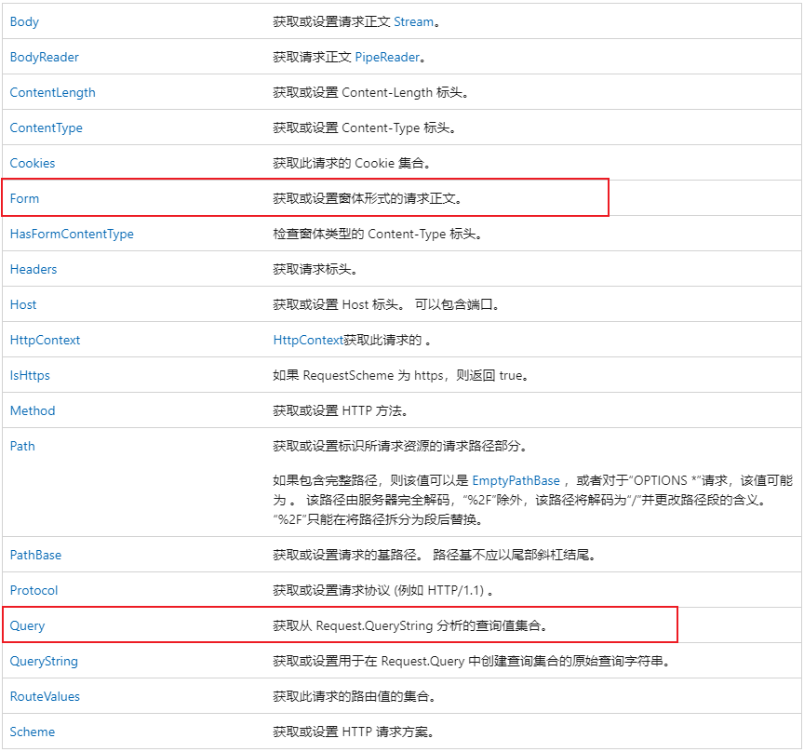Select text '获取此请求的路由值的集合。'
The width and height of the screenshot is (804, 752).
(354, 696)
